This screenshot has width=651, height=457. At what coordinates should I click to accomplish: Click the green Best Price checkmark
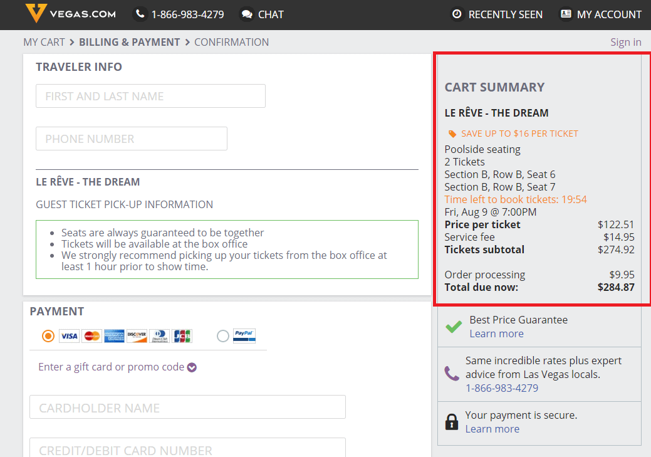(x=453, y=327)
